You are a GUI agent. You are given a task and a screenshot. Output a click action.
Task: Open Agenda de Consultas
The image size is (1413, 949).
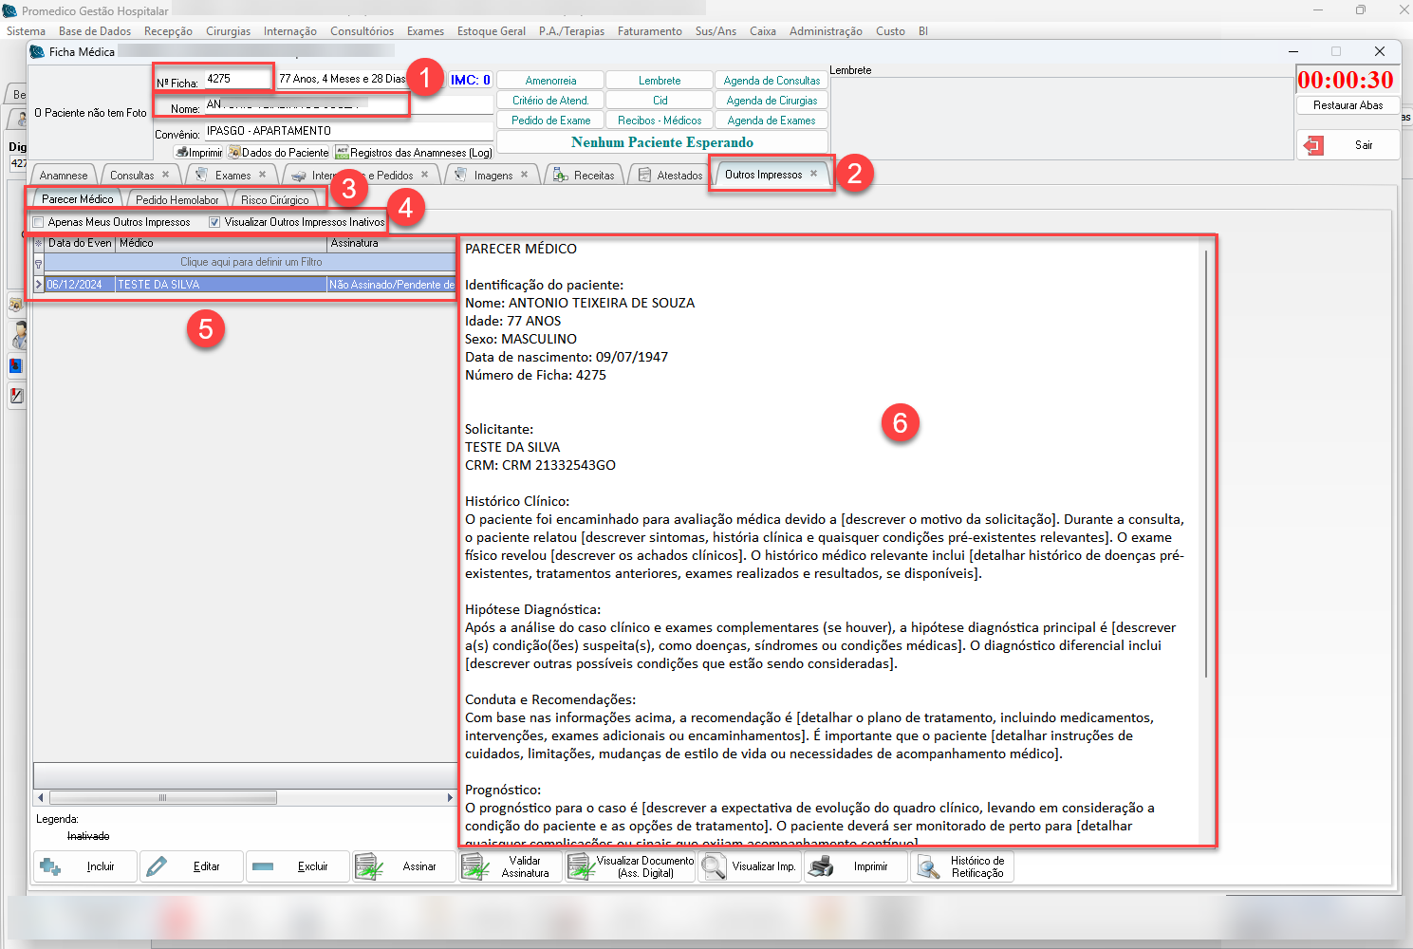772,81
